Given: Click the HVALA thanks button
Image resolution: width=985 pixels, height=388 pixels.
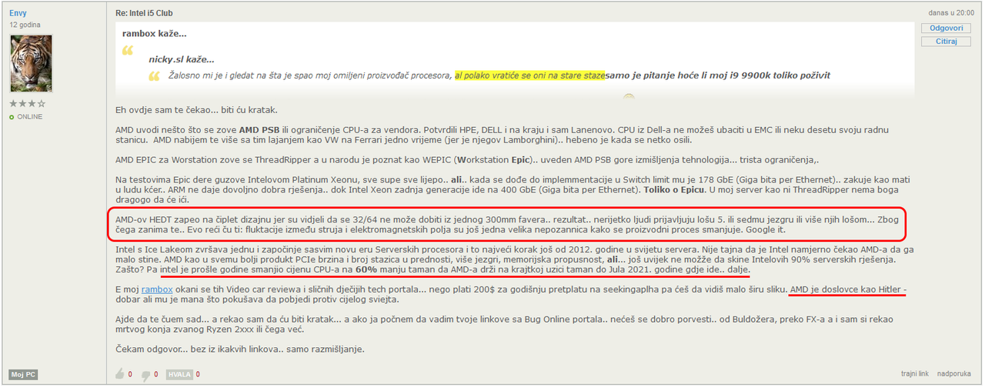Looking at the screenshot, I should coord(179,374).
